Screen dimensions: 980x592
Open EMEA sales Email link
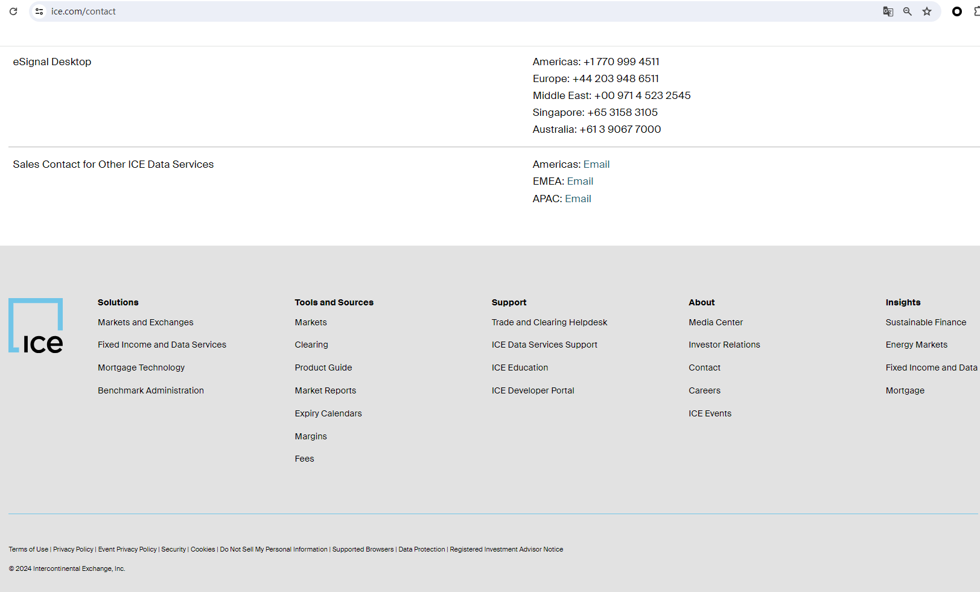click(x=580, y=181)
